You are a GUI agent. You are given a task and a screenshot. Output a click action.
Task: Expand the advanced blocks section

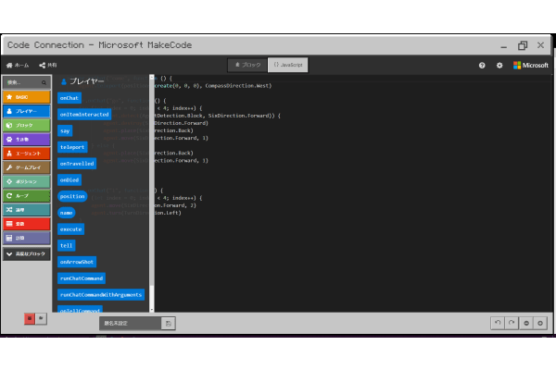click(x=27, y=253)
